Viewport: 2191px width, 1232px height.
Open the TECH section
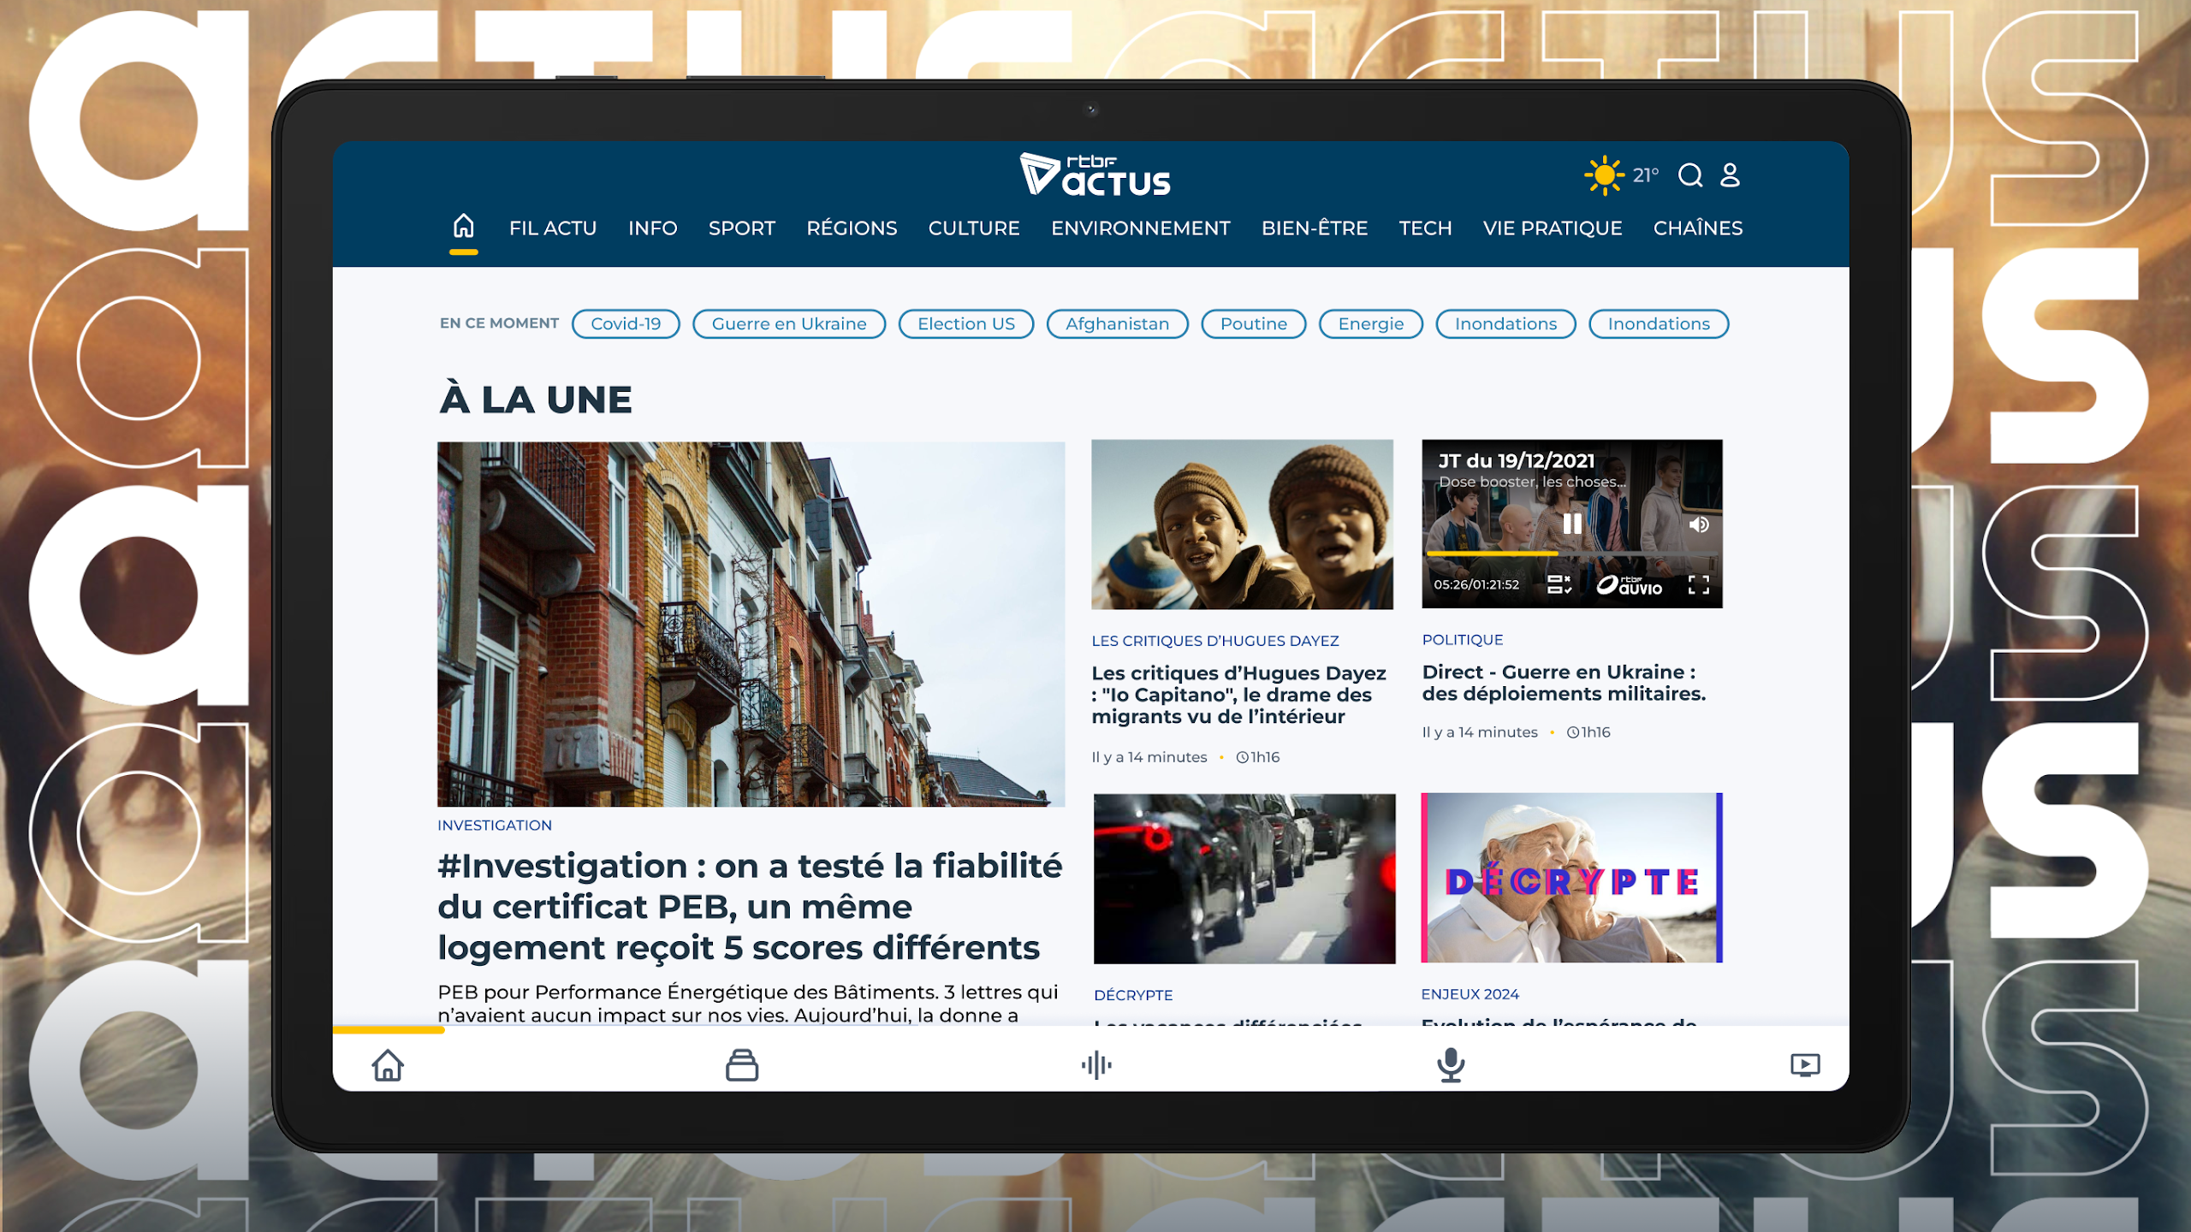pos(1425,228)
